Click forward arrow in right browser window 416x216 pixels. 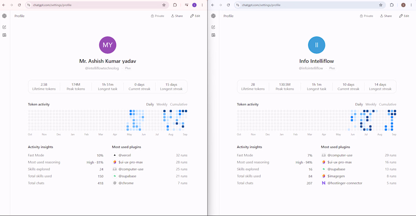pyautogui.click(x=220, y=5)
